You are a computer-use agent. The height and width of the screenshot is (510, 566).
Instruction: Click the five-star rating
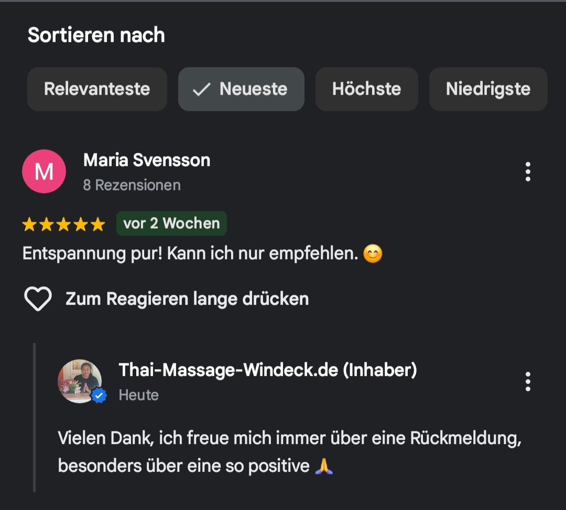(63, 224)
